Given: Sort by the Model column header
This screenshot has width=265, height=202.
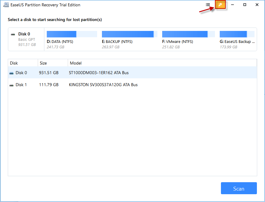Looking at the screenshot, I should point(162,63).
